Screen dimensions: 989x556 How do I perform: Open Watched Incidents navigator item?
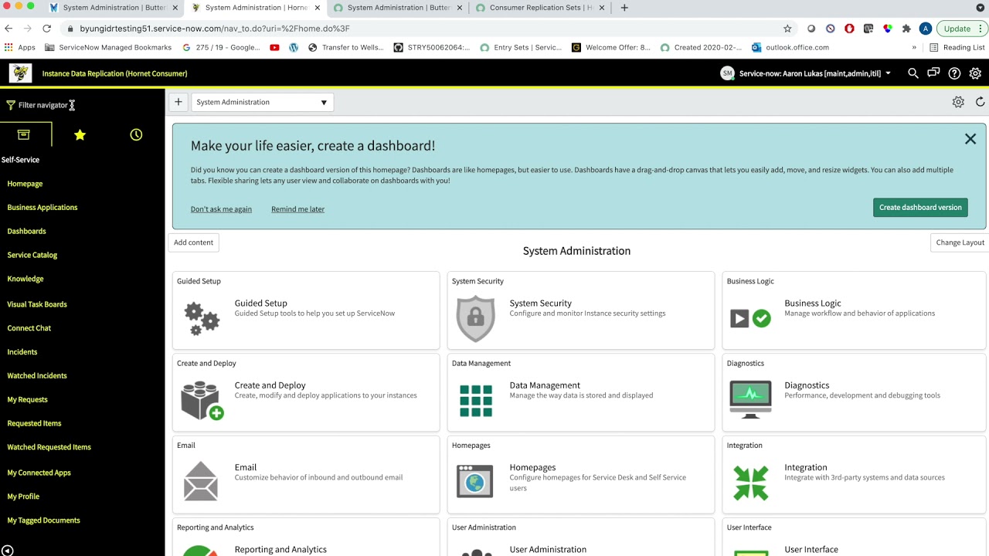coord(37,376)
